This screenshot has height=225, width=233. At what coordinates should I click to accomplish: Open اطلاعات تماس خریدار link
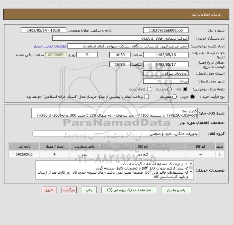click(50, 46)
